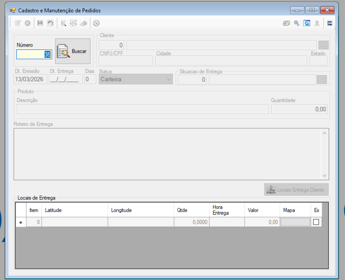Minimize the Cadastro e Manutenção de Pedidos window
The image size is (345, 280).
tap(297, 10)
